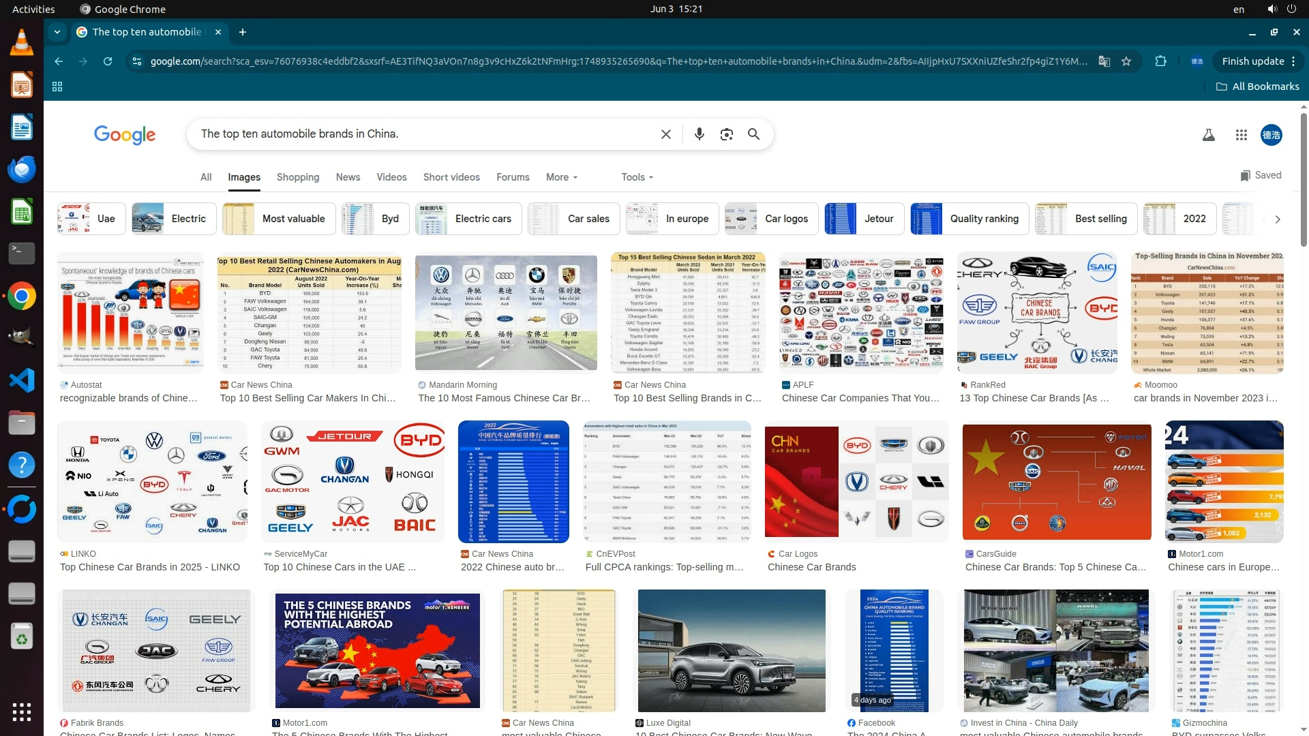Open the Tools dropdown
The width and height of the screenshot is (1309, 736).
coord(637,177)
